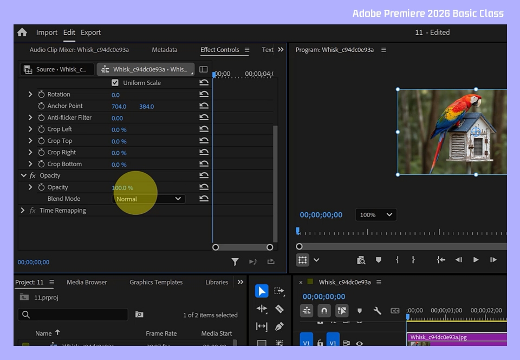The height and width of the screenshot is (360, 520).
Task: Jump to In point in Program monitor
Action: coord(441,260)
